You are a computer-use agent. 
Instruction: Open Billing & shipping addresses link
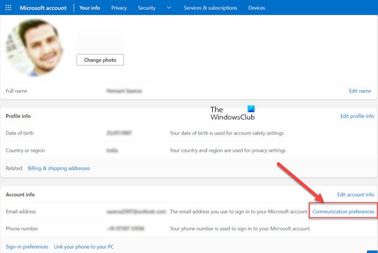(x=59, y=168)
